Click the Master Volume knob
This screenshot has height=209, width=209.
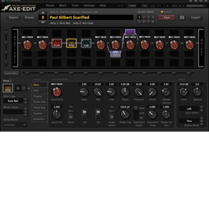point(166,92)
